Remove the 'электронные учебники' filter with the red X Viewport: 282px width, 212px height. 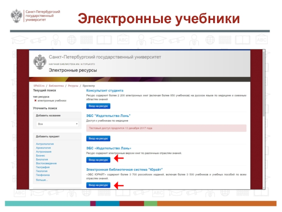(x=36, y=101)
